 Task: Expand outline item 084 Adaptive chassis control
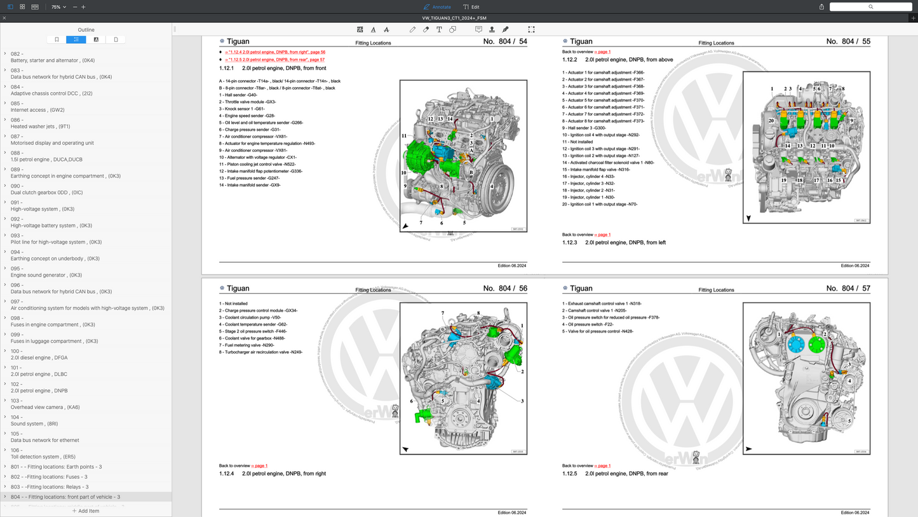point(5,87)
